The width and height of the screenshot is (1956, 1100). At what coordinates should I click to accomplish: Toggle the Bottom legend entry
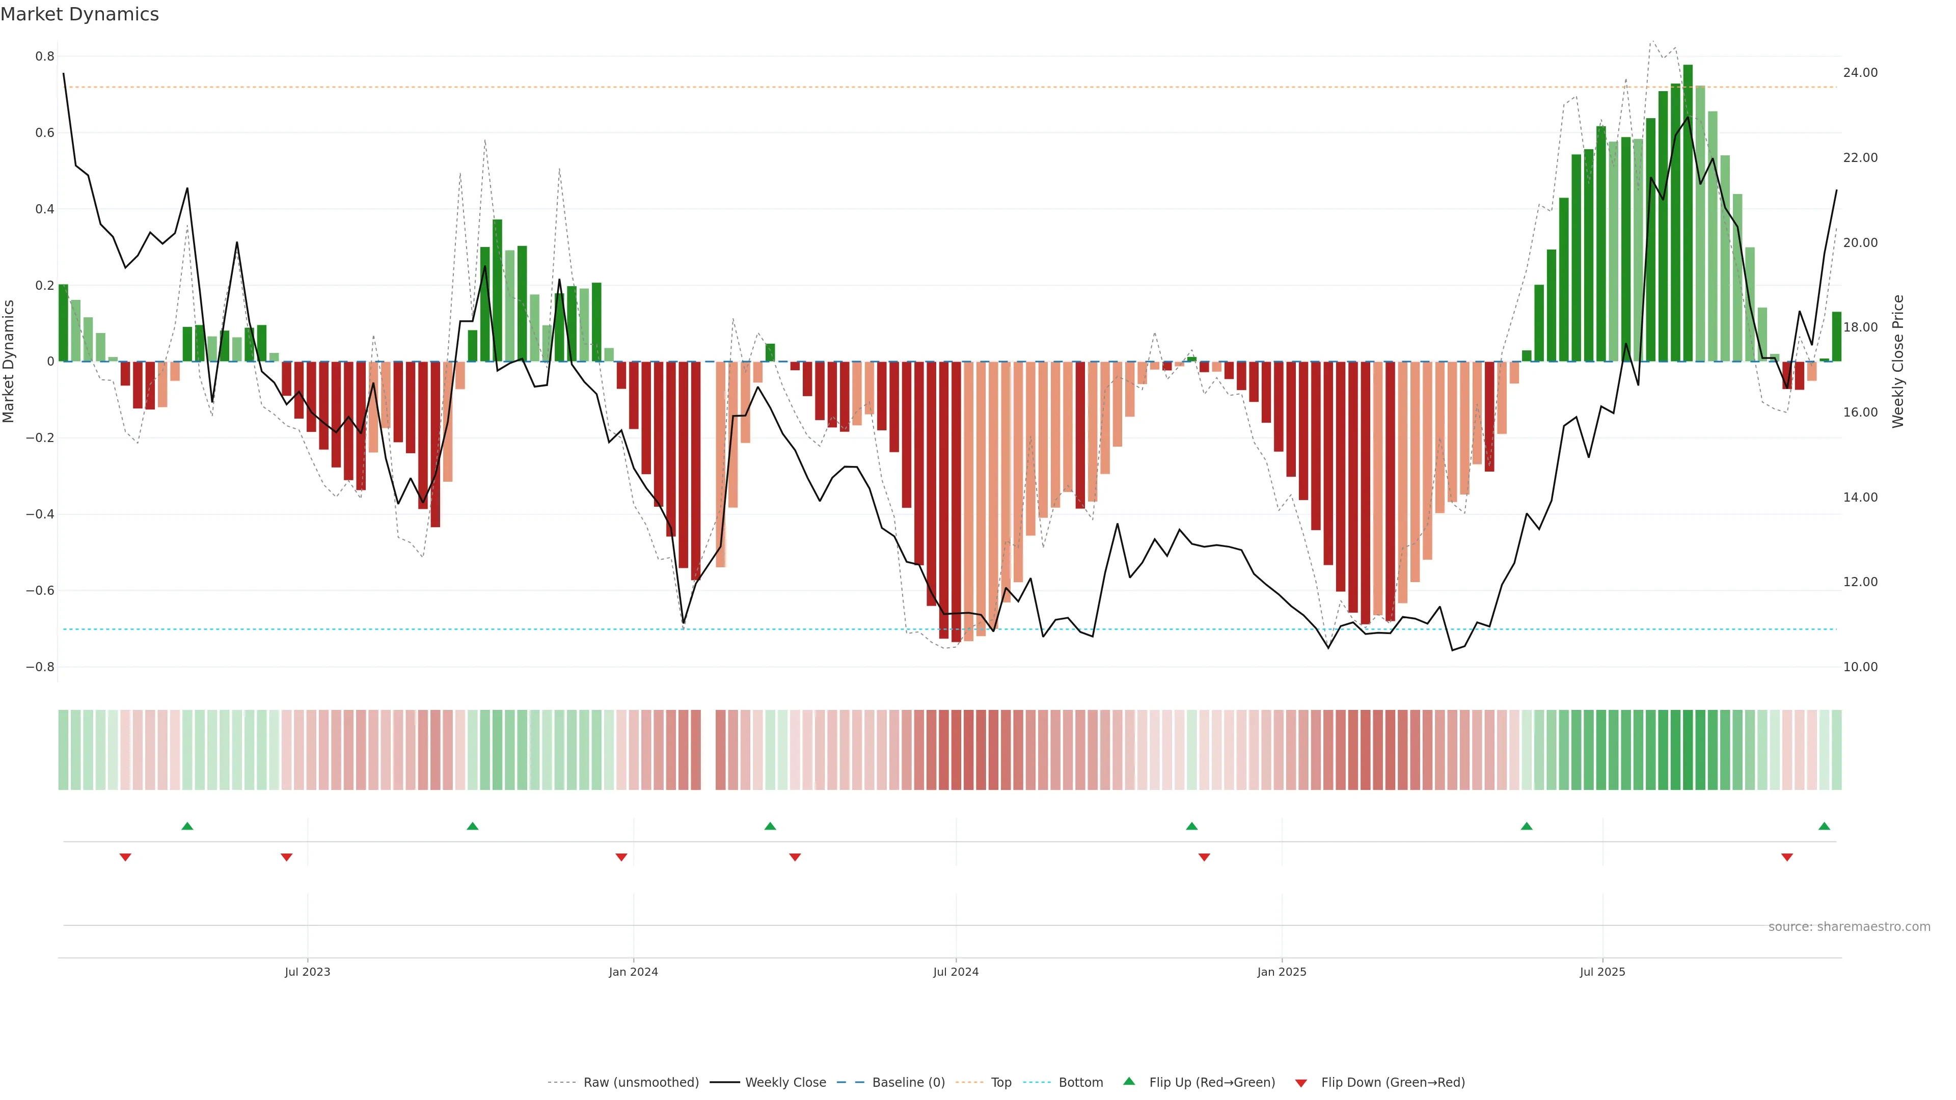pos(1080,1082)
